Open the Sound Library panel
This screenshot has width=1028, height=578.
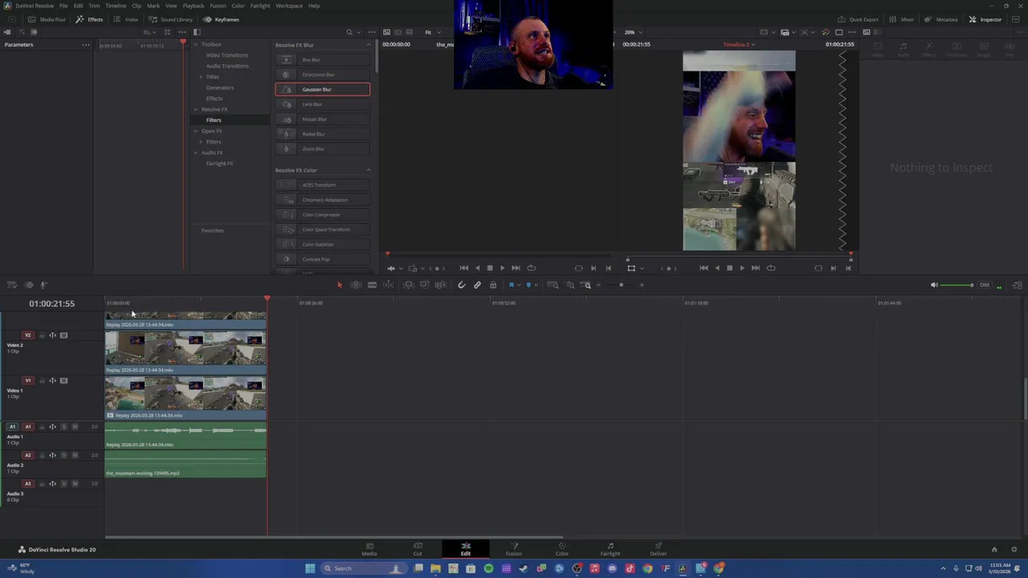coord(170,19)
